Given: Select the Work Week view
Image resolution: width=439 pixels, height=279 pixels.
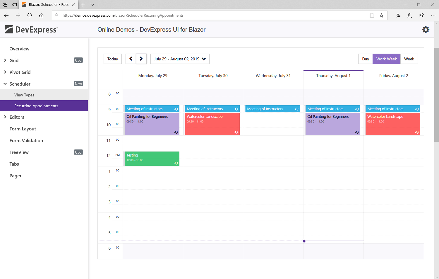Looking at the screenshot, I should (386, 59).
